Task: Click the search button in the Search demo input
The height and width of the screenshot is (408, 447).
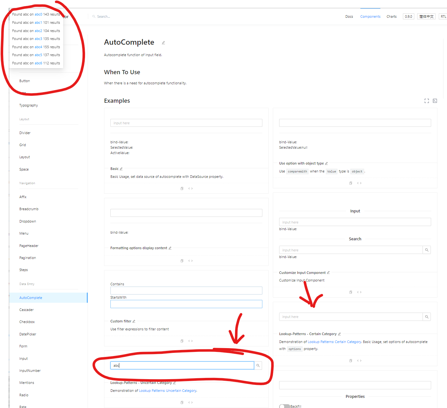Action: tap(427, 250)
